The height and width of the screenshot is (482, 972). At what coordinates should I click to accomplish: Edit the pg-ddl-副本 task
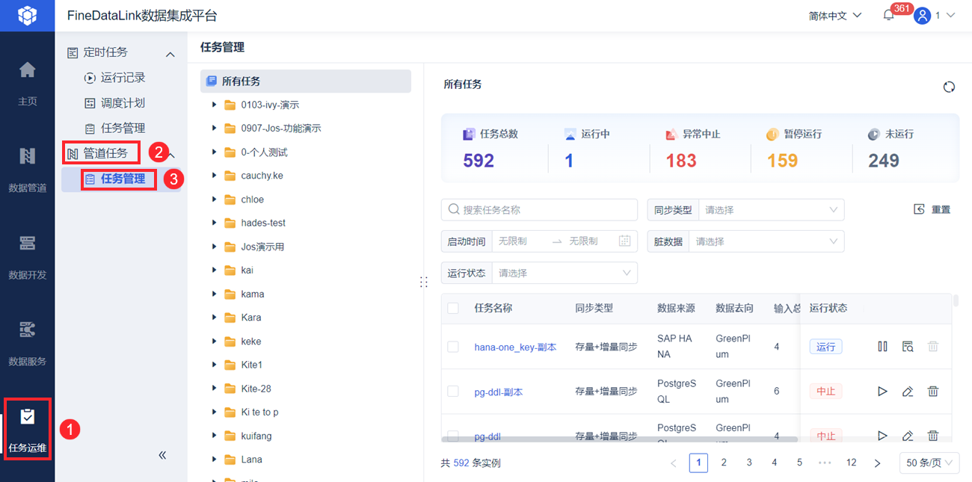click(x=908, y=391)
